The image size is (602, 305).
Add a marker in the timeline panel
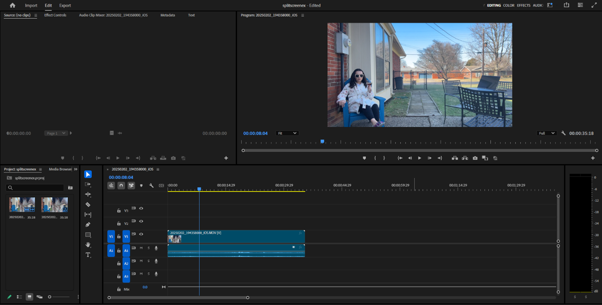click(141, 185)
